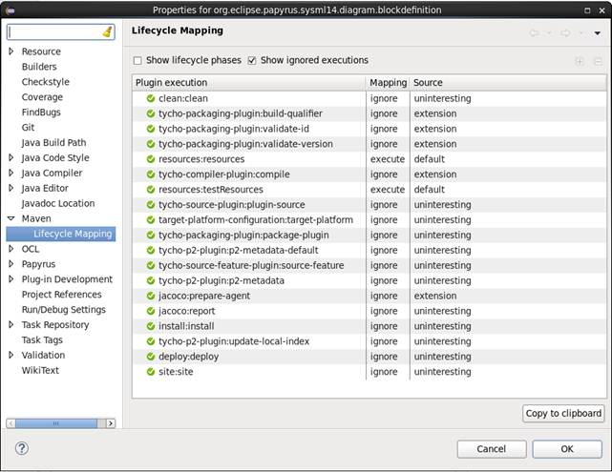Collapse the Maven tree node

click(11, 218)
